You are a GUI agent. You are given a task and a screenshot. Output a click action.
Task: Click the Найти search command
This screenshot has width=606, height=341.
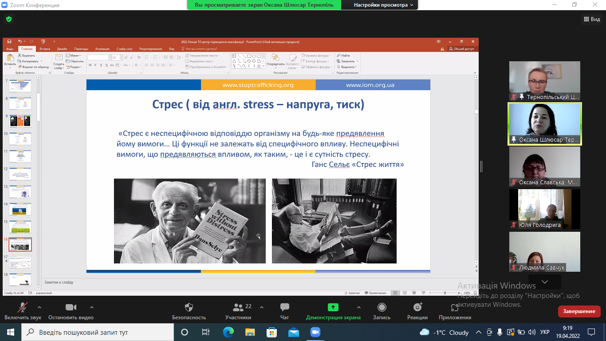(343, 56)
